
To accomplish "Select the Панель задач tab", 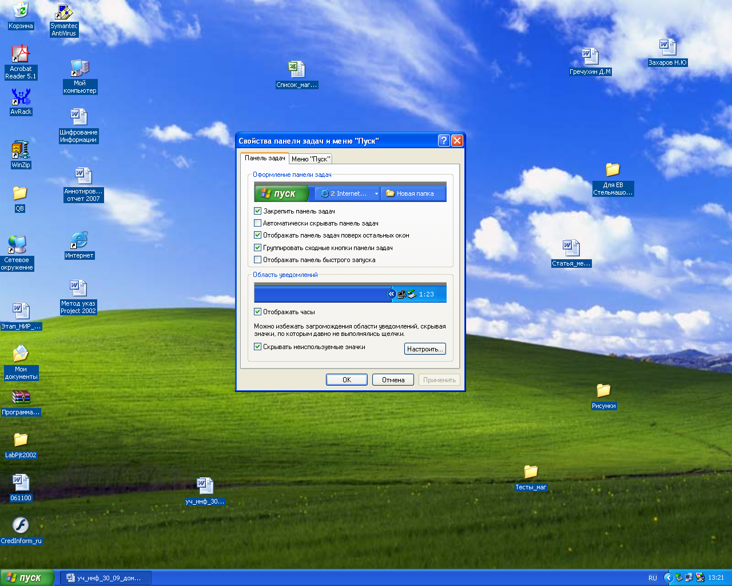I will coord(265,158).
